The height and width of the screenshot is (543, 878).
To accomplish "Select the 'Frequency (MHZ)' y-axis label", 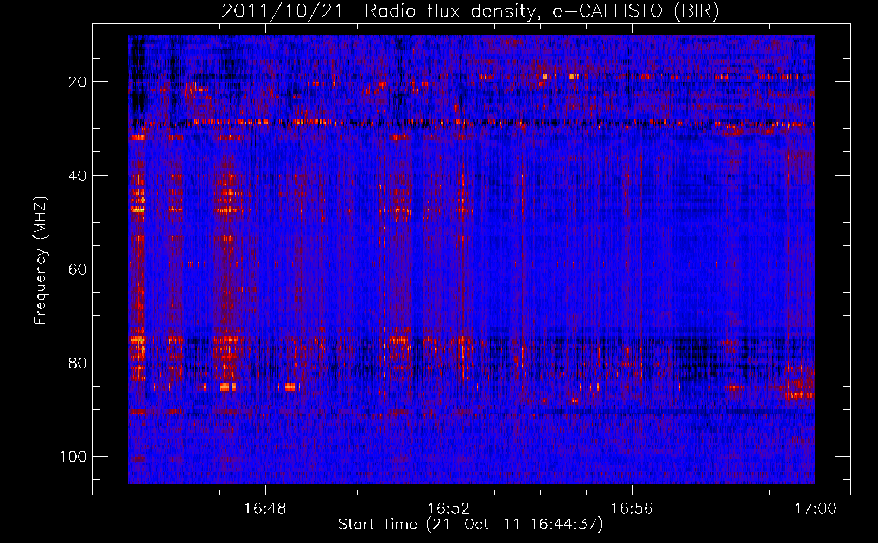I will (x=41, y=260).
